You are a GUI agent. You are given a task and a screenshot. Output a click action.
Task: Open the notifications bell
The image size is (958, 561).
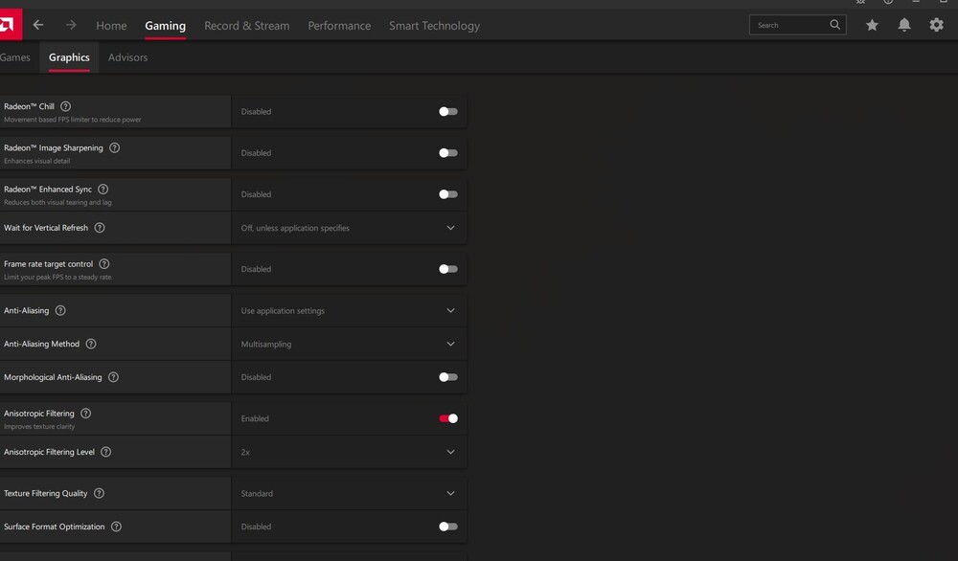[904, 26]
